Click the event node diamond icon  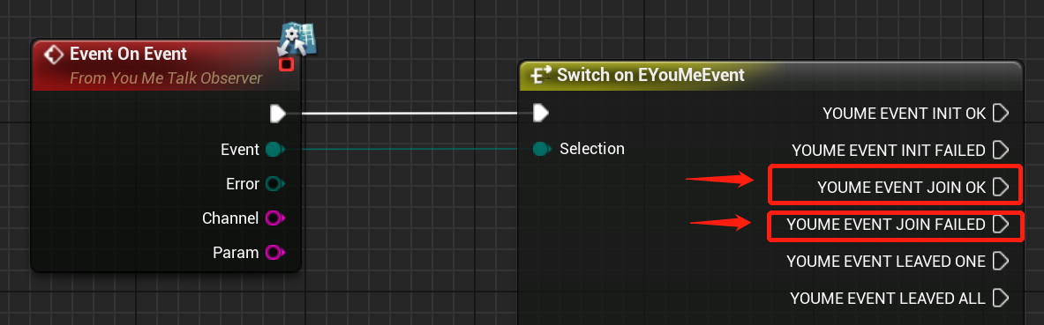coord(53,54)
